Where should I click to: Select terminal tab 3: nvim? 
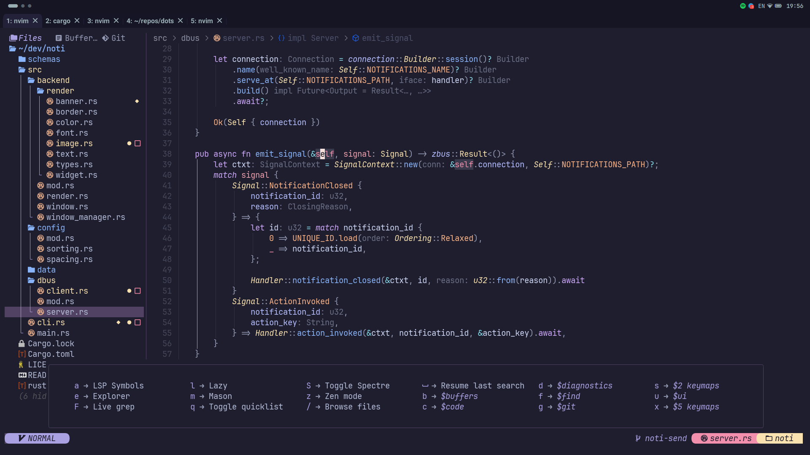click(x=98, y=21)
